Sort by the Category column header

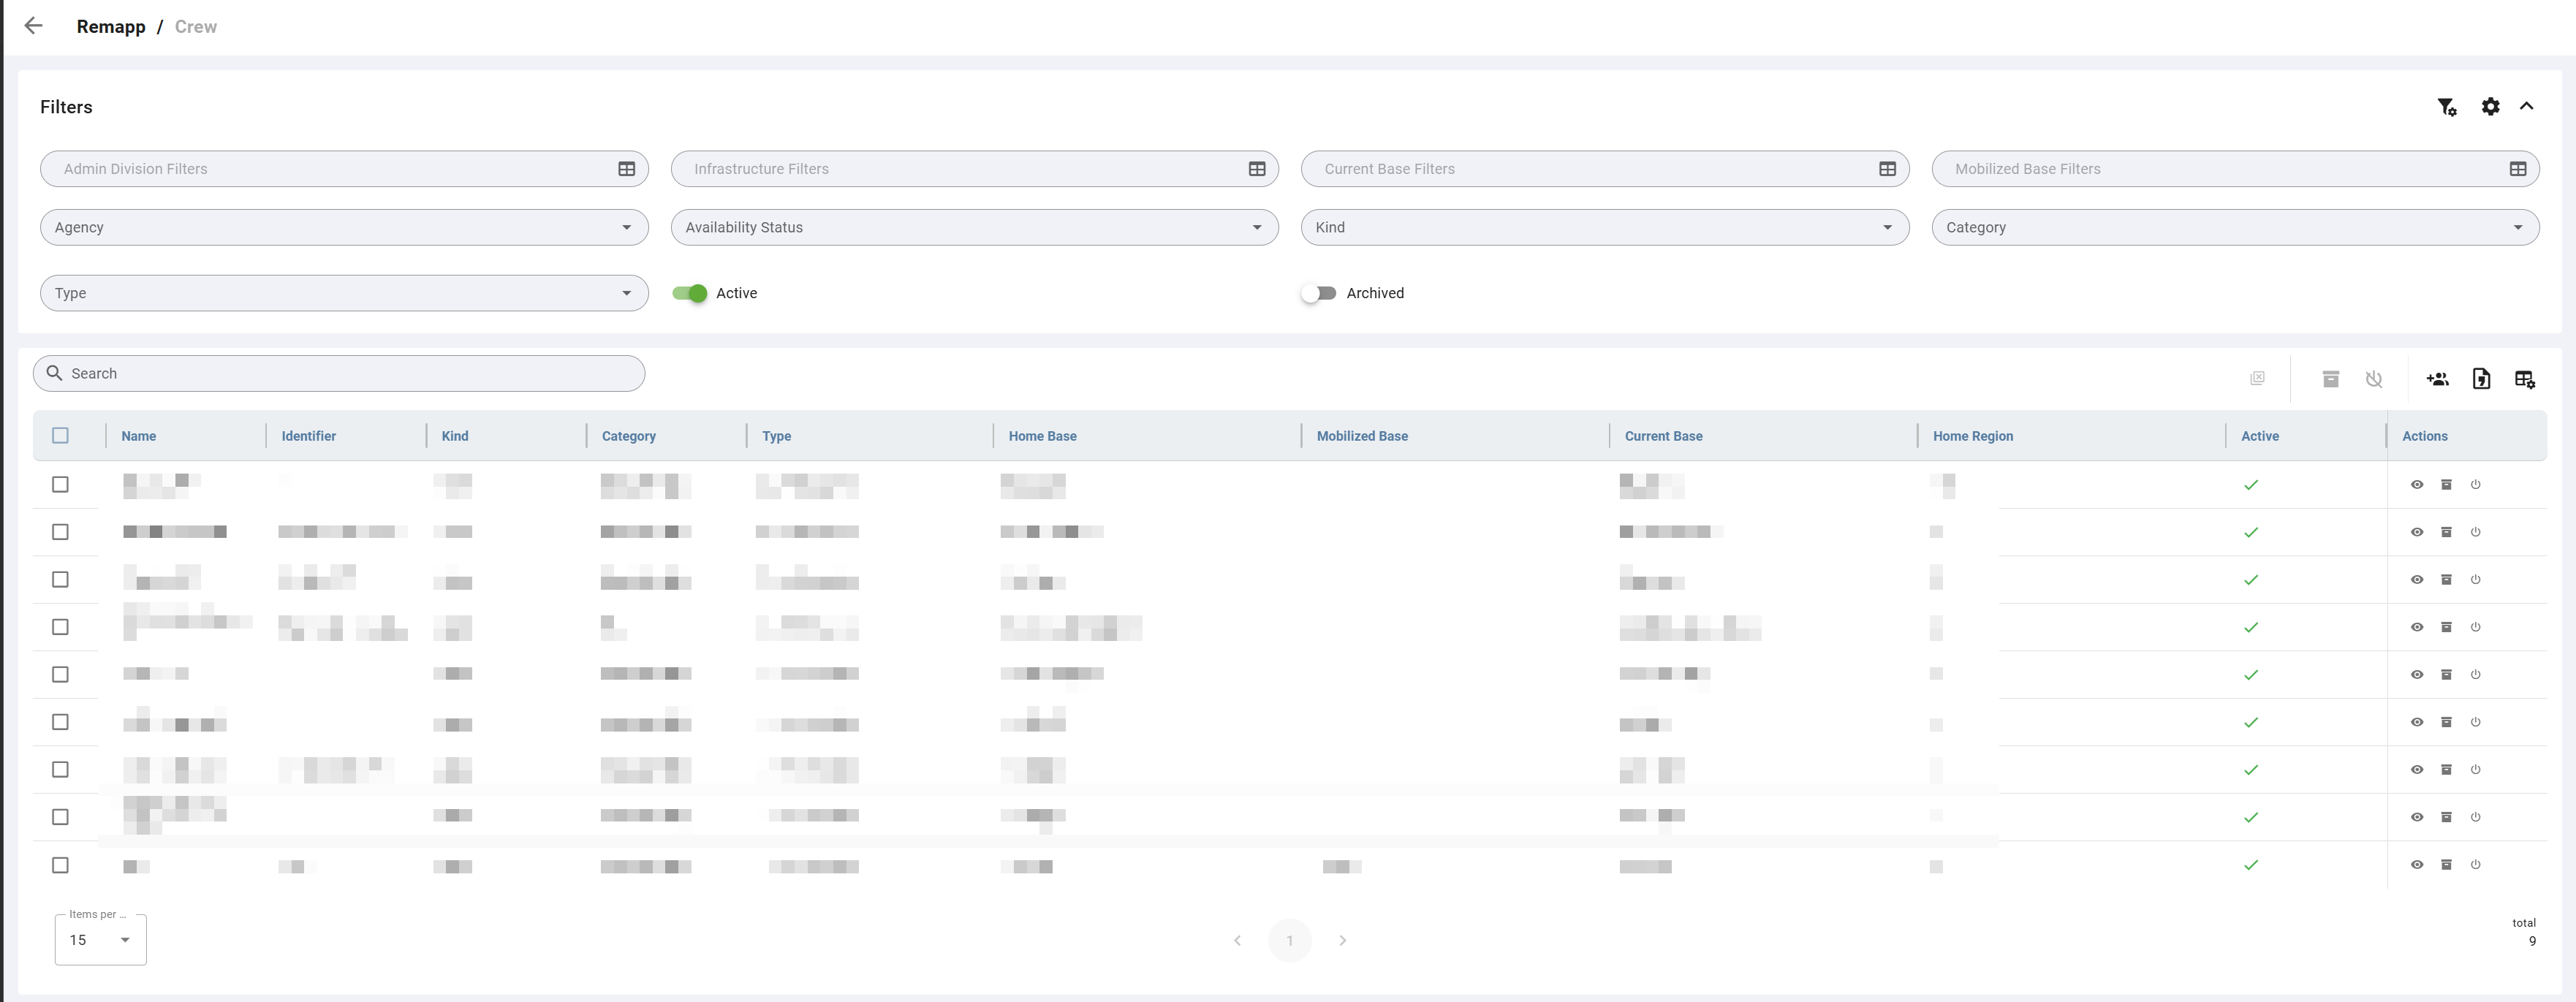(628, 436)
